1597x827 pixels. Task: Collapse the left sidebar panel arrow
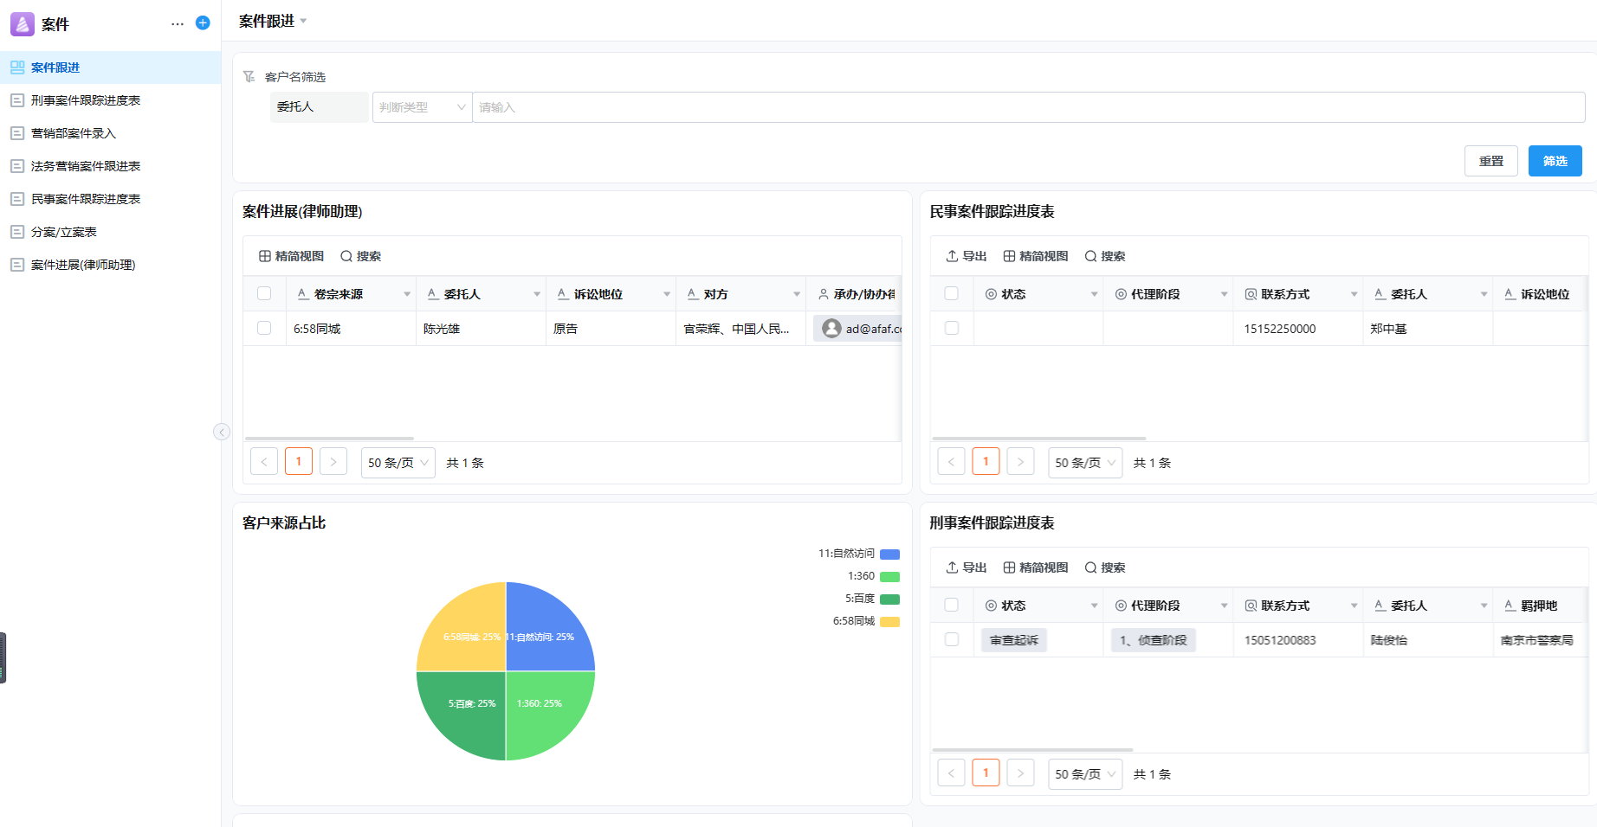pos(222,432)
